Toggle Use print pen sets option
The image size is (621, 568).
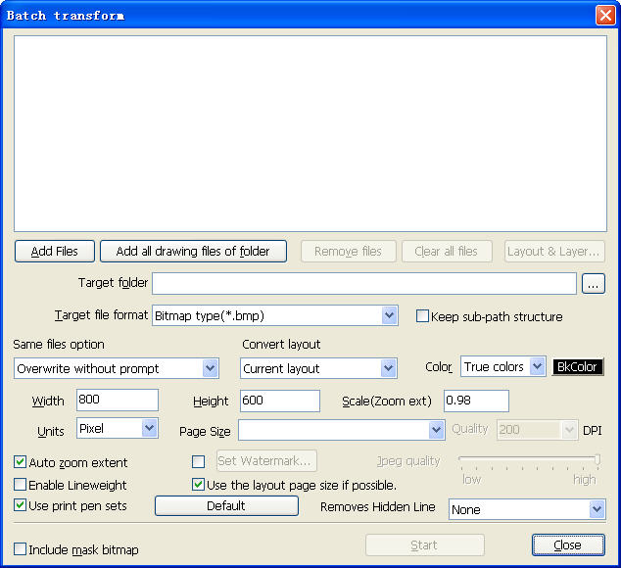click(21, 505)
